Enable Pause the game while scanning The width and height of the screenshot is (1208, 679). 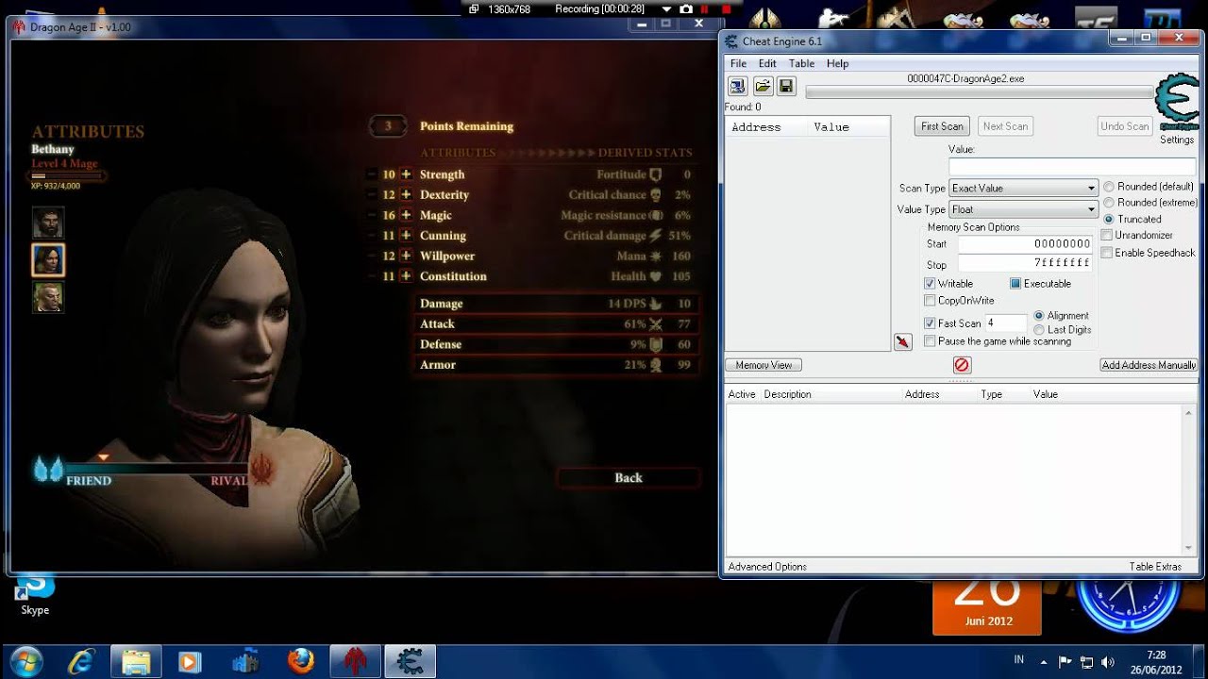click(931, 341)
